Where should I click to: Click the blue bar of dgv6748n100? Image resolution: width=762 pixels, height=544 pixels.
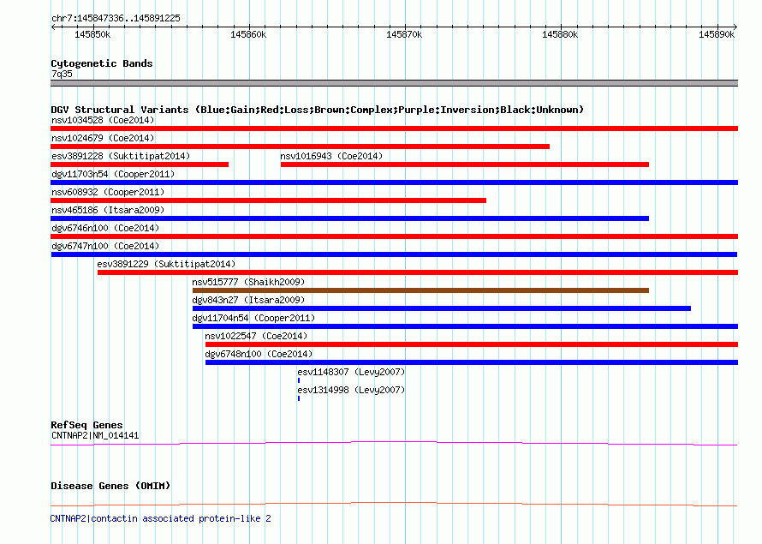pyautogui.click(x=472, y=362)
